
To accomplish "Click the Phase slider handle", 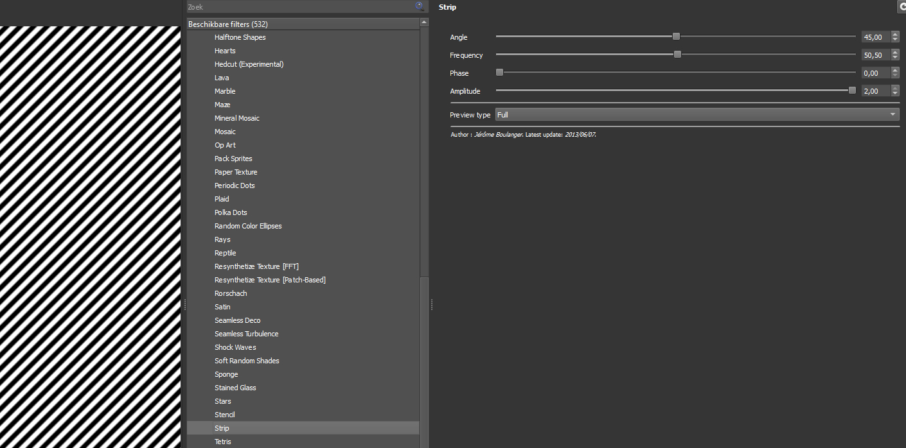I will coord(499,73).
